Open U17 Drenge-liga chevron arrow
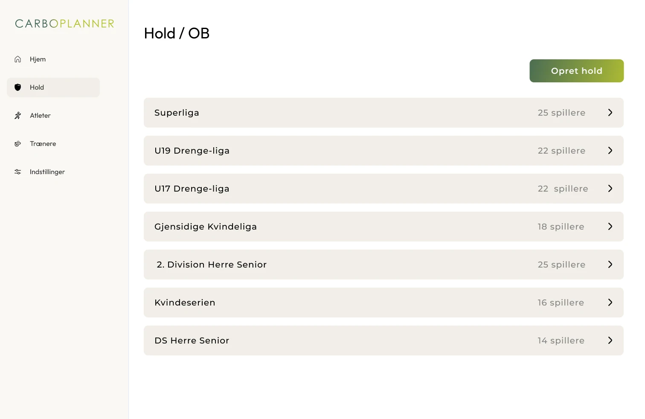Viewport: 645px width, 419px height. pos(610,189)
